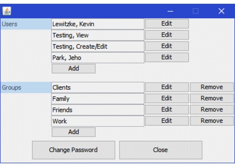This screenshot has height=167, width=235.
Task: Click the Groups section label
Action: (26, 88)
